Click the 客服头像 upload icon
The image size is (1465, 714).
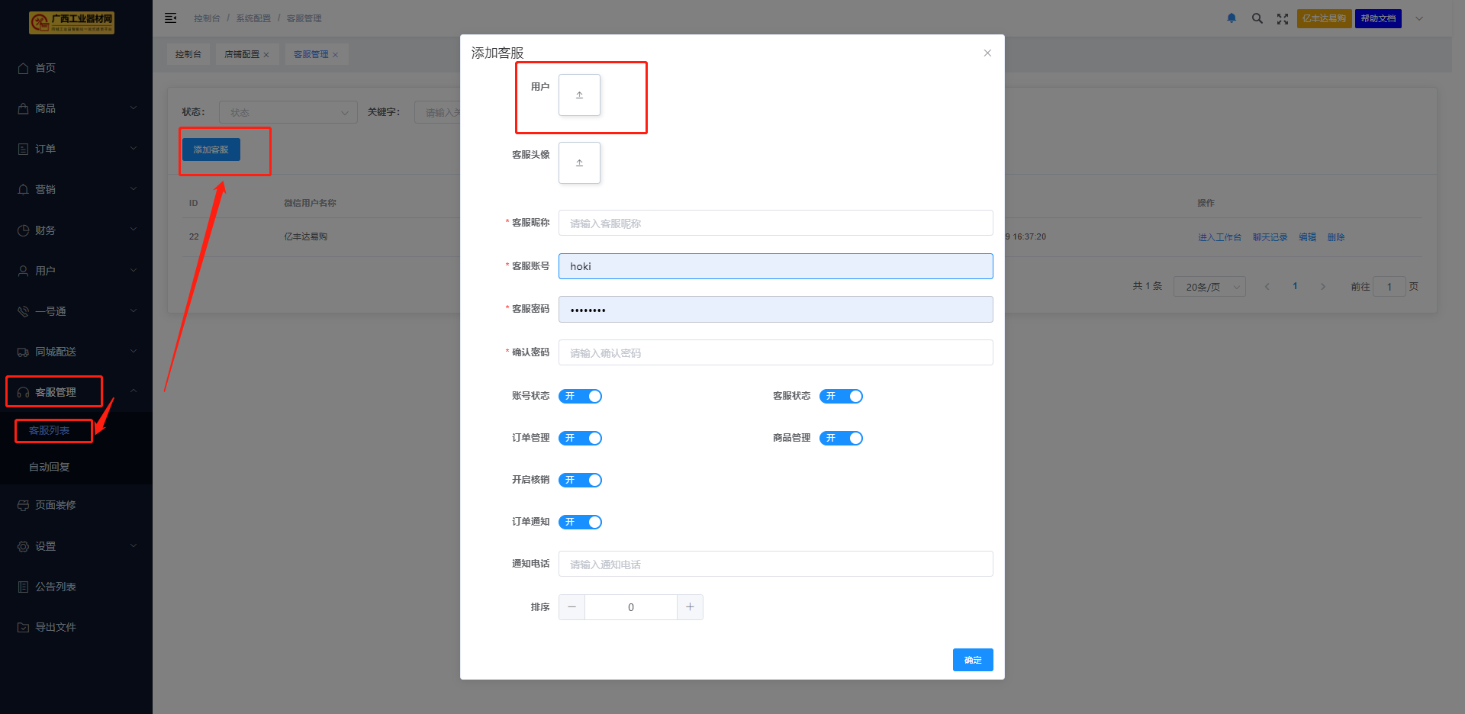pos(579,163)
